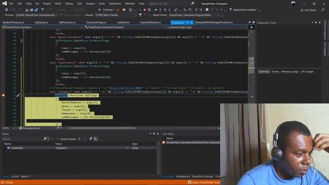Click the Step Out icon
This screenshot has width=329, height=185.
(x=169, y=10)
